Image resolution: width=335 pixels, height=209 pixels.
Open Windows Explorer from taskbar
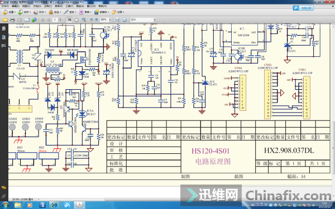click(18, 205)
